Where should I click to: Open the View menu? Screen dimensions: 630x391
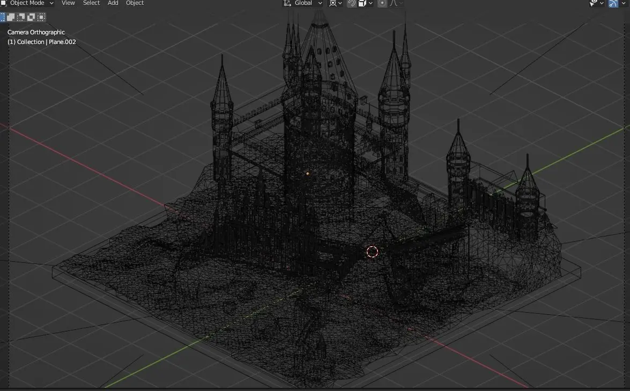pyautogui.click(x=68, y=3)
